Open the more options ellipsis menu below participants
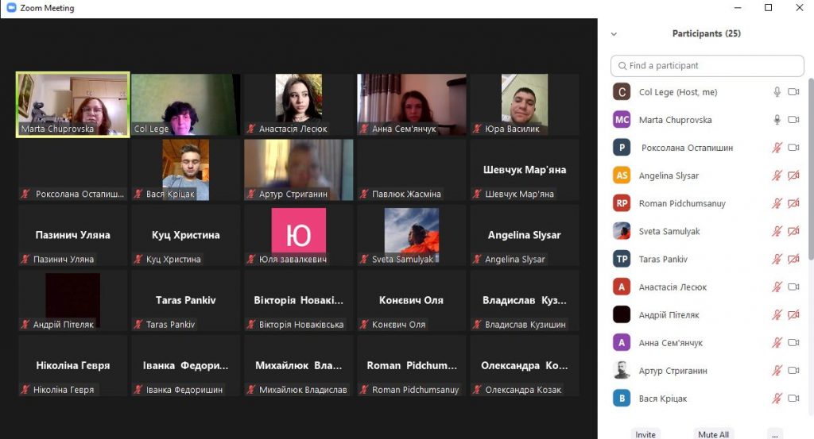Viewport: 814px width, 439px height. tap(775, 434)
